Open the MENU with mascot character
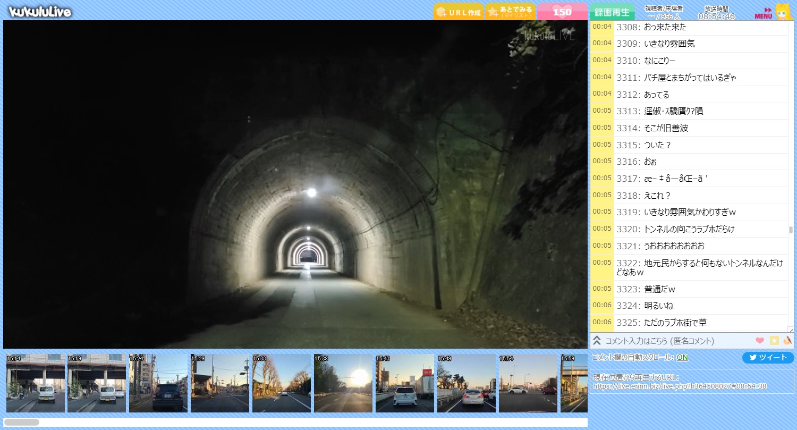This screenshot has width=797, height=430. [772, 12]
